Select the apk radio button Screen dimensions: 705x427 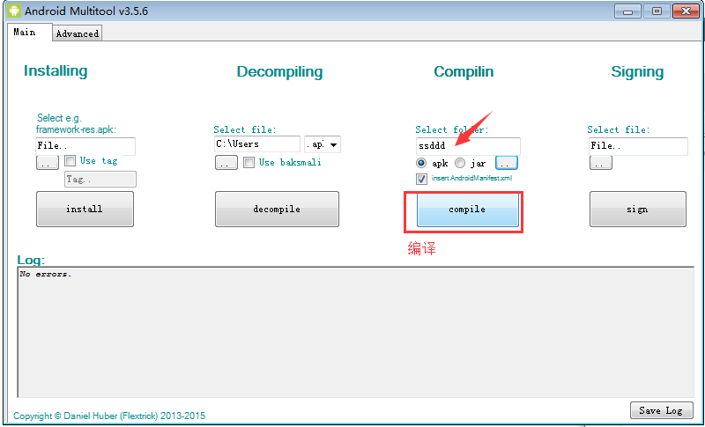point(421,163)
